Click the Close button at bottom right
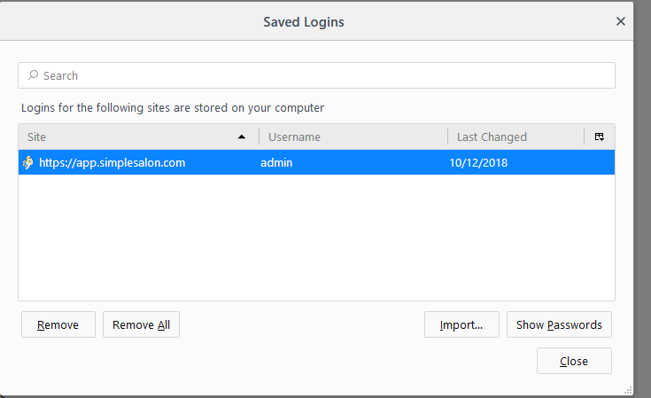The height and width of the screenshot is (398, 651). [x=574, y=361]
